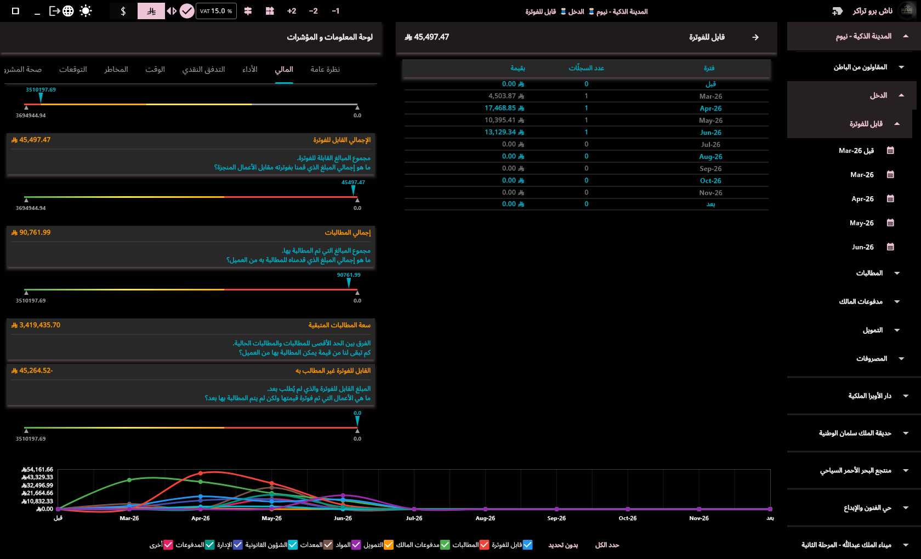Toggle the التمويل legend checkbox

pos(388,545)
